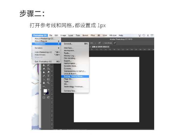Select the Path Selection arrow tool

pos(44,79)
